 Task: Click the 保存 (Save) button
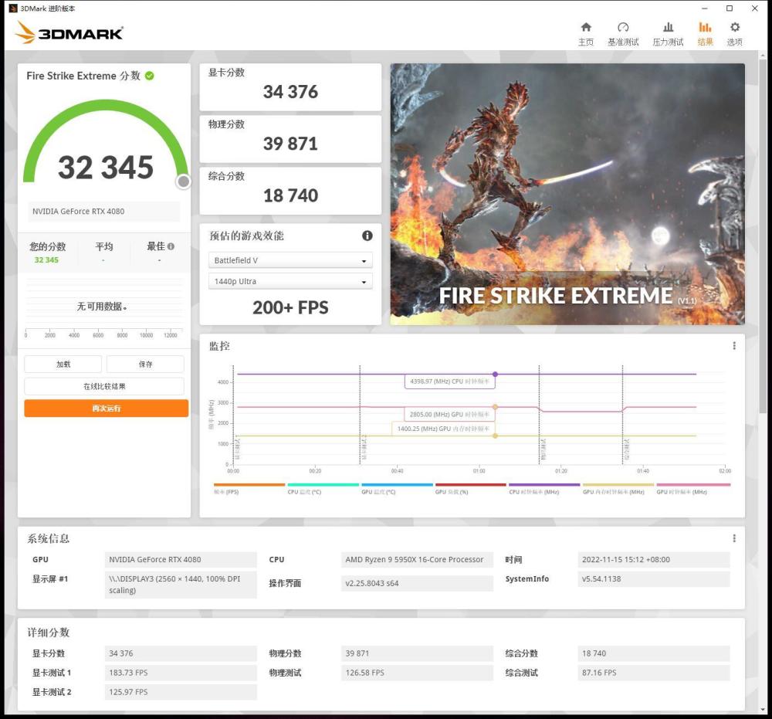tap(145, 364)
